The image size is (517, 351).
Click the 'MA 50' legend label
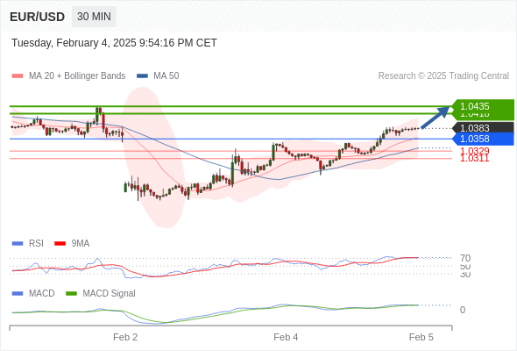click(166, 76)
